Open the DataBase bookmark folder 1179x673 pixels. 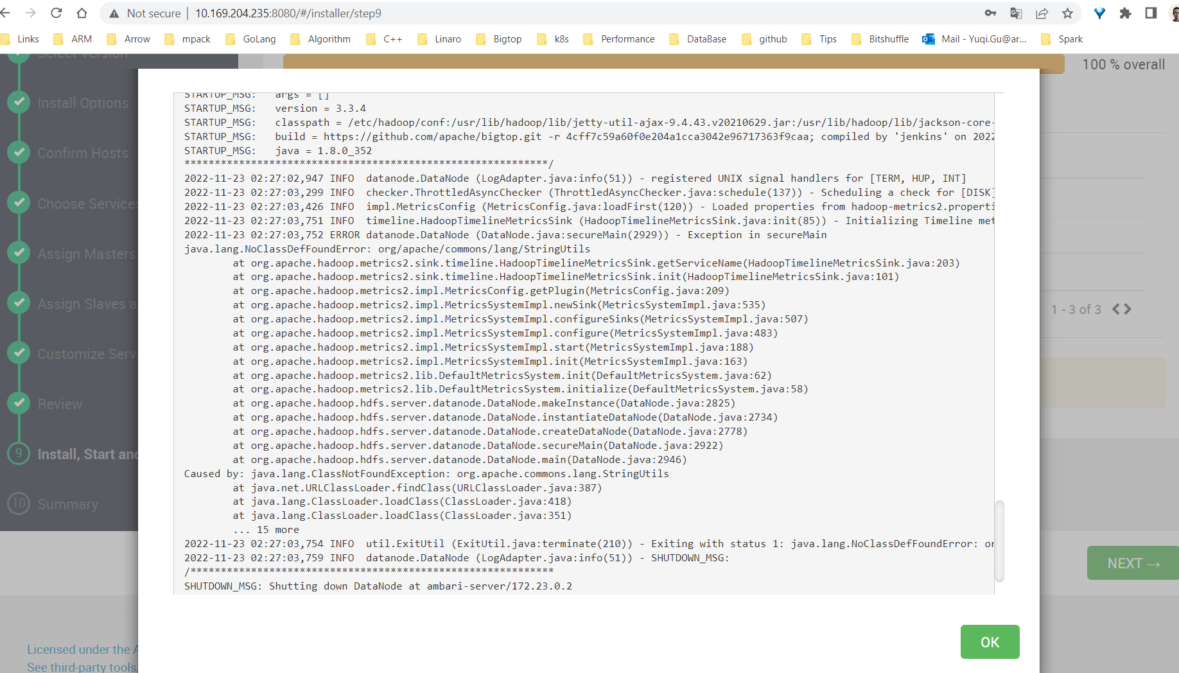[x=698, y=39]
